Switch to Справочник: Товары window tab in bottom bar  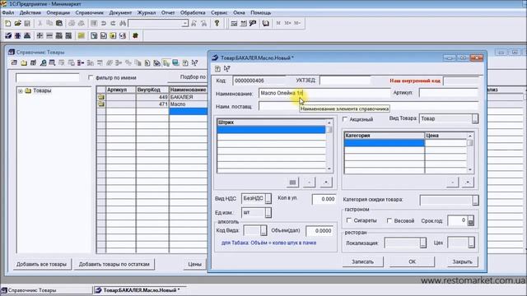(x=46, y=290)
